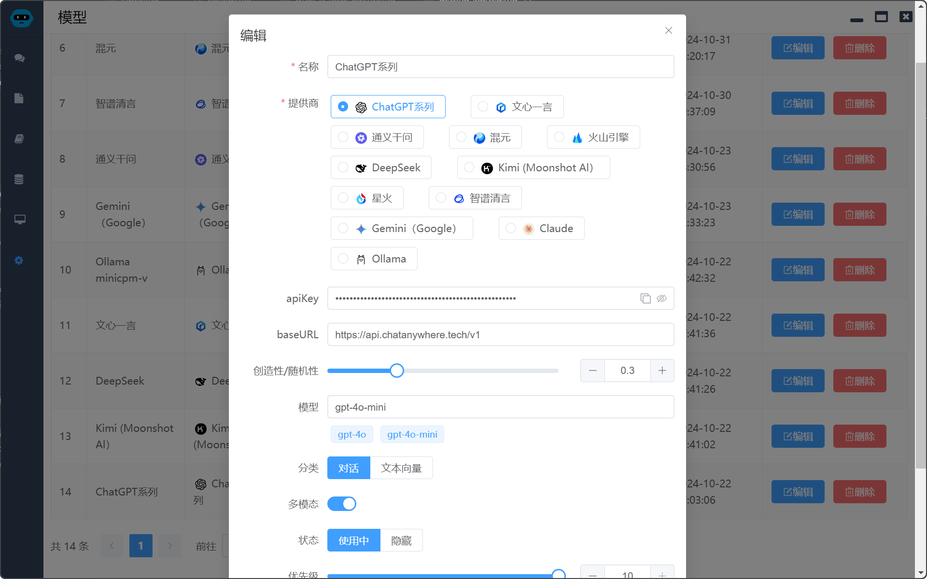Click the 智谱清言 name cell in row 7
927x579 pixels.
click(x=135, y=103)
